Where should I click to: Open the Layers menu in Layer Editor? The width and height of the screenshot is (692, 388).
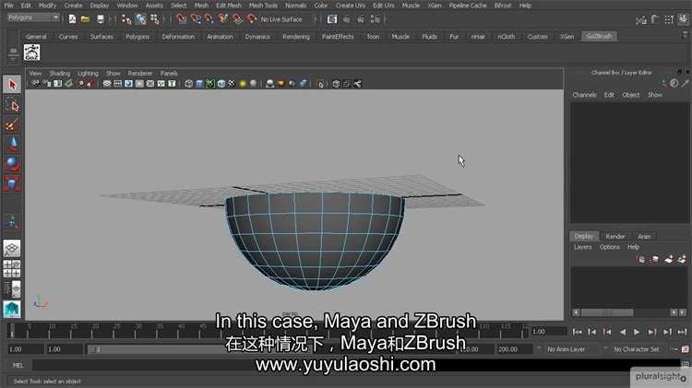click(582, 247)
